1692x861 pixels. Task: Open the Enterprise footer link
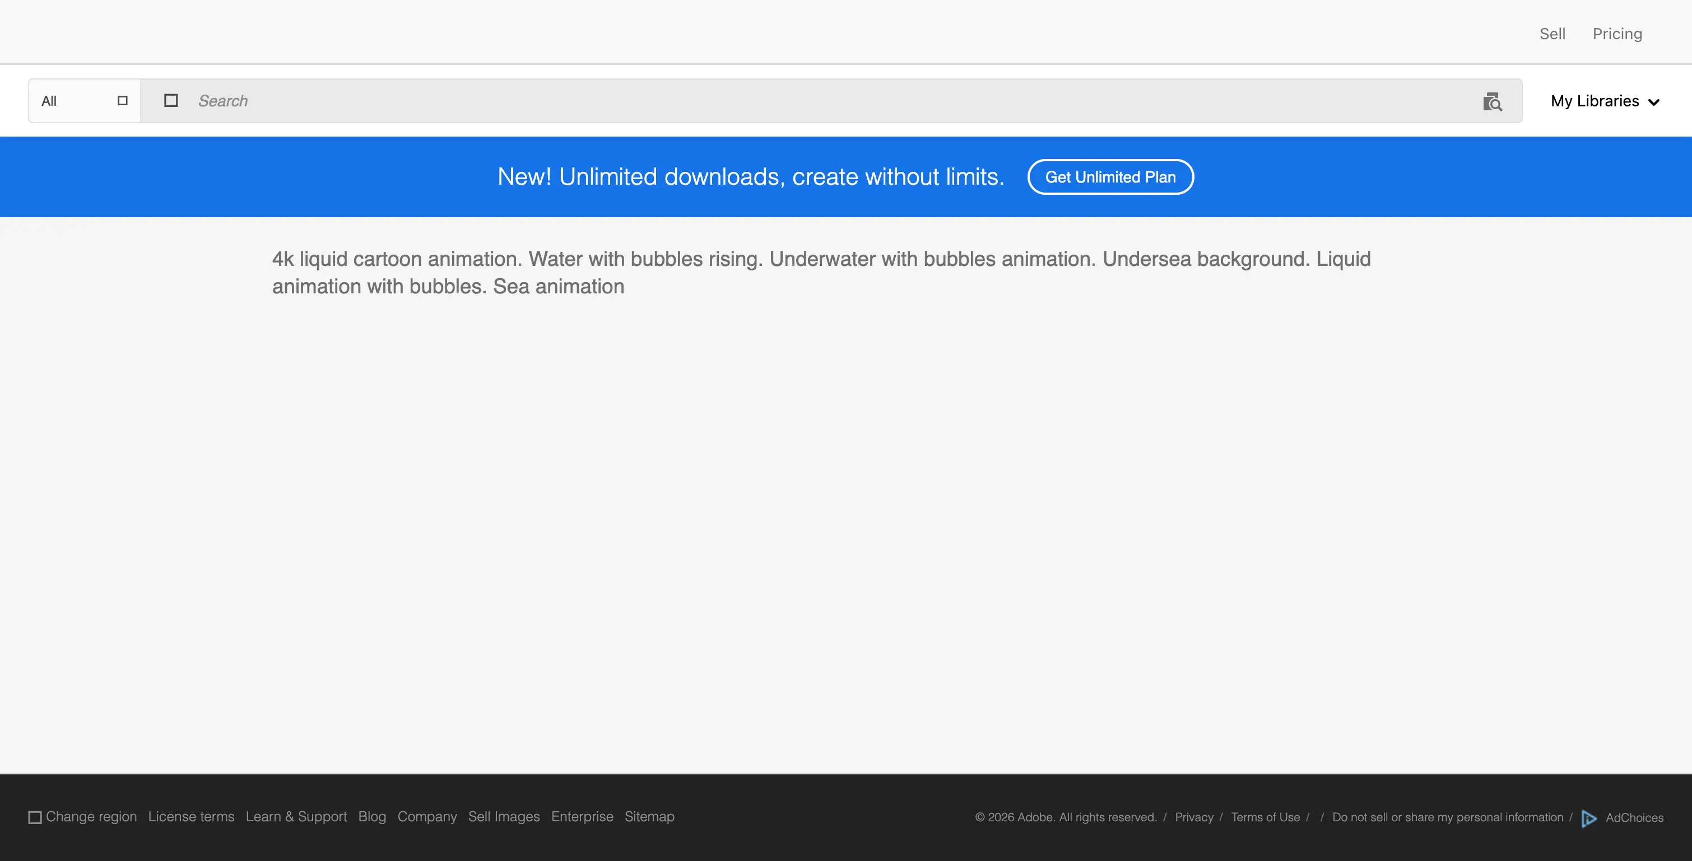[x=582, y=816]
